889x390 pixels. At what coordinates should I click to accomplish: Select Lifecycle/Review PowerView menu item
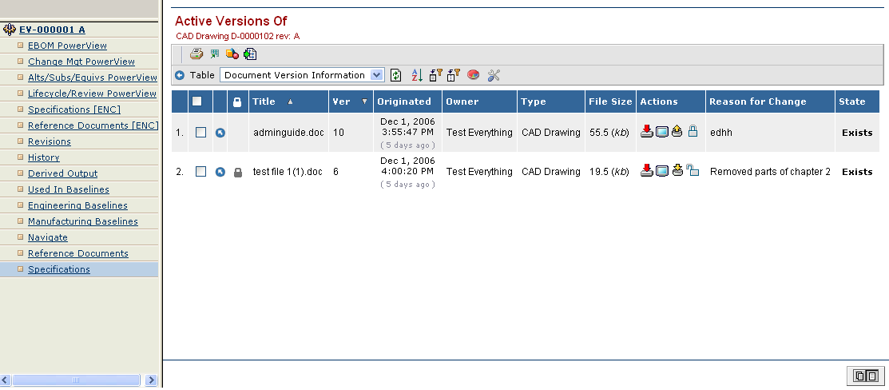pos(92,94)
